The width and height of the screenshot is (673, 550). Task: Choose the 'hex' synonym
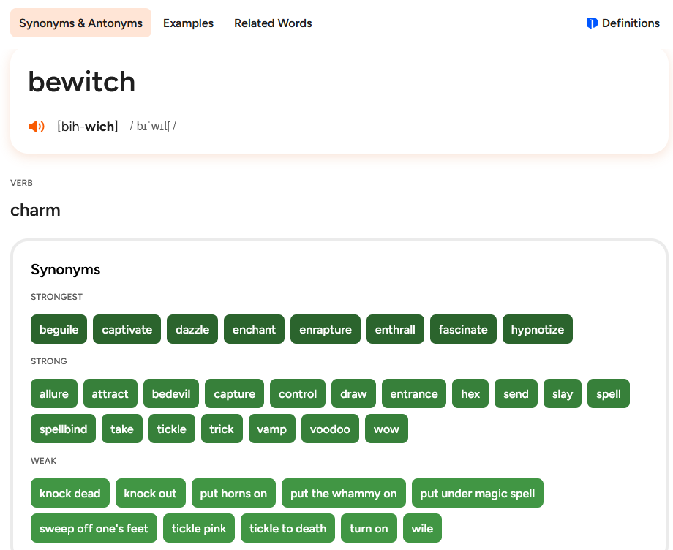pos(470,394)
